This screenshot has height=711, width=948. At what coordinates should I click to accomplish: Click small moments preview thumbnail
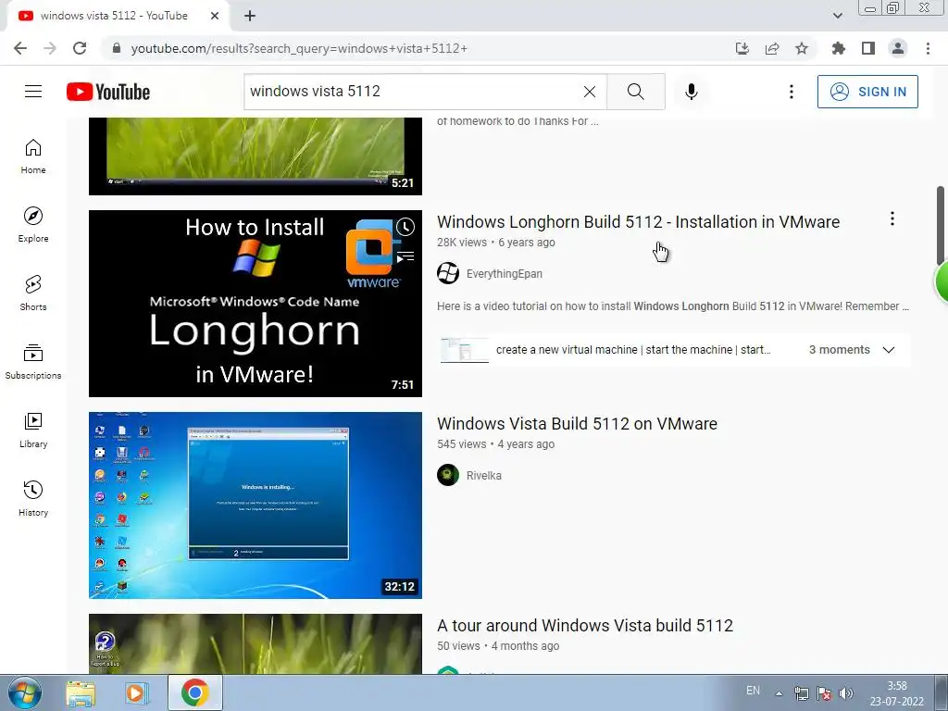click(465, 350)
